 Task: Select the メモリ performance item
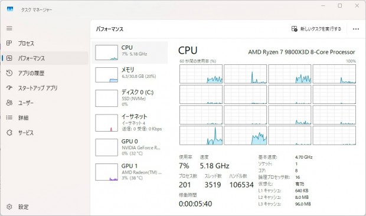click(129, 74)
